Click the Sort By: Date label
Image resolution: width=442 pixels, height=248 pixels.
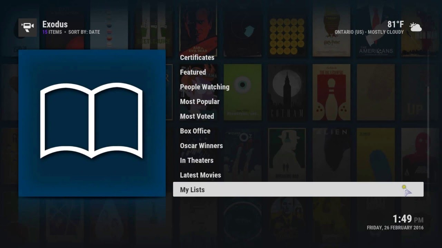coord(84,32)
